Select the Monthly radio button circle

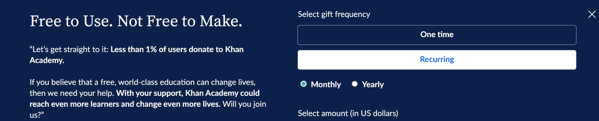[303, 84]
